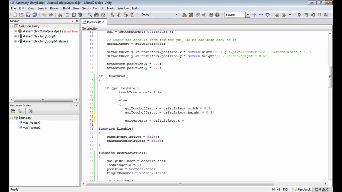Screen dimensions: 342x192
Task: Click the blue minus toolbar icon
Action: (x=261, y=15)
